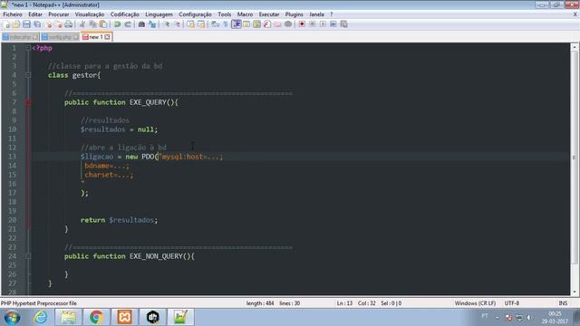This screenshot has width=580, height=326.
Task: Cut selection with the scissors icon
Action: (x=82, y=24)
